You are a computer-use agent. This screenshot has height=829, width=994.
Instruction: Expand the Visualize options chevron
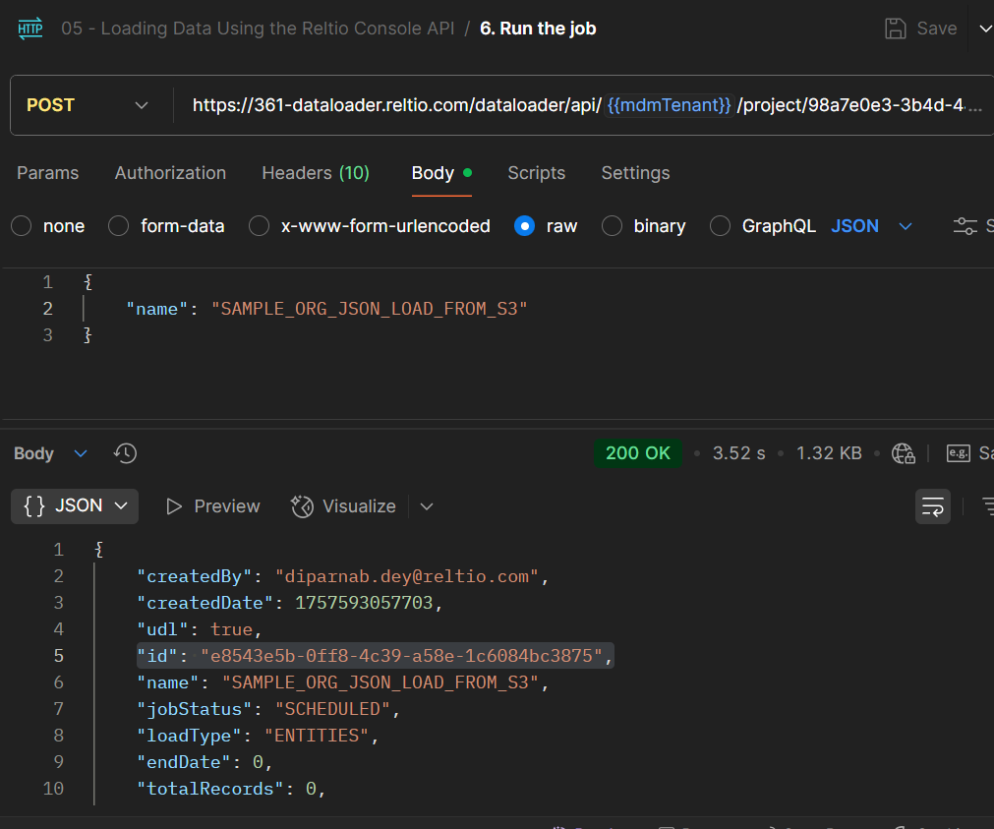pyautogui.click(x=427, y=506)
